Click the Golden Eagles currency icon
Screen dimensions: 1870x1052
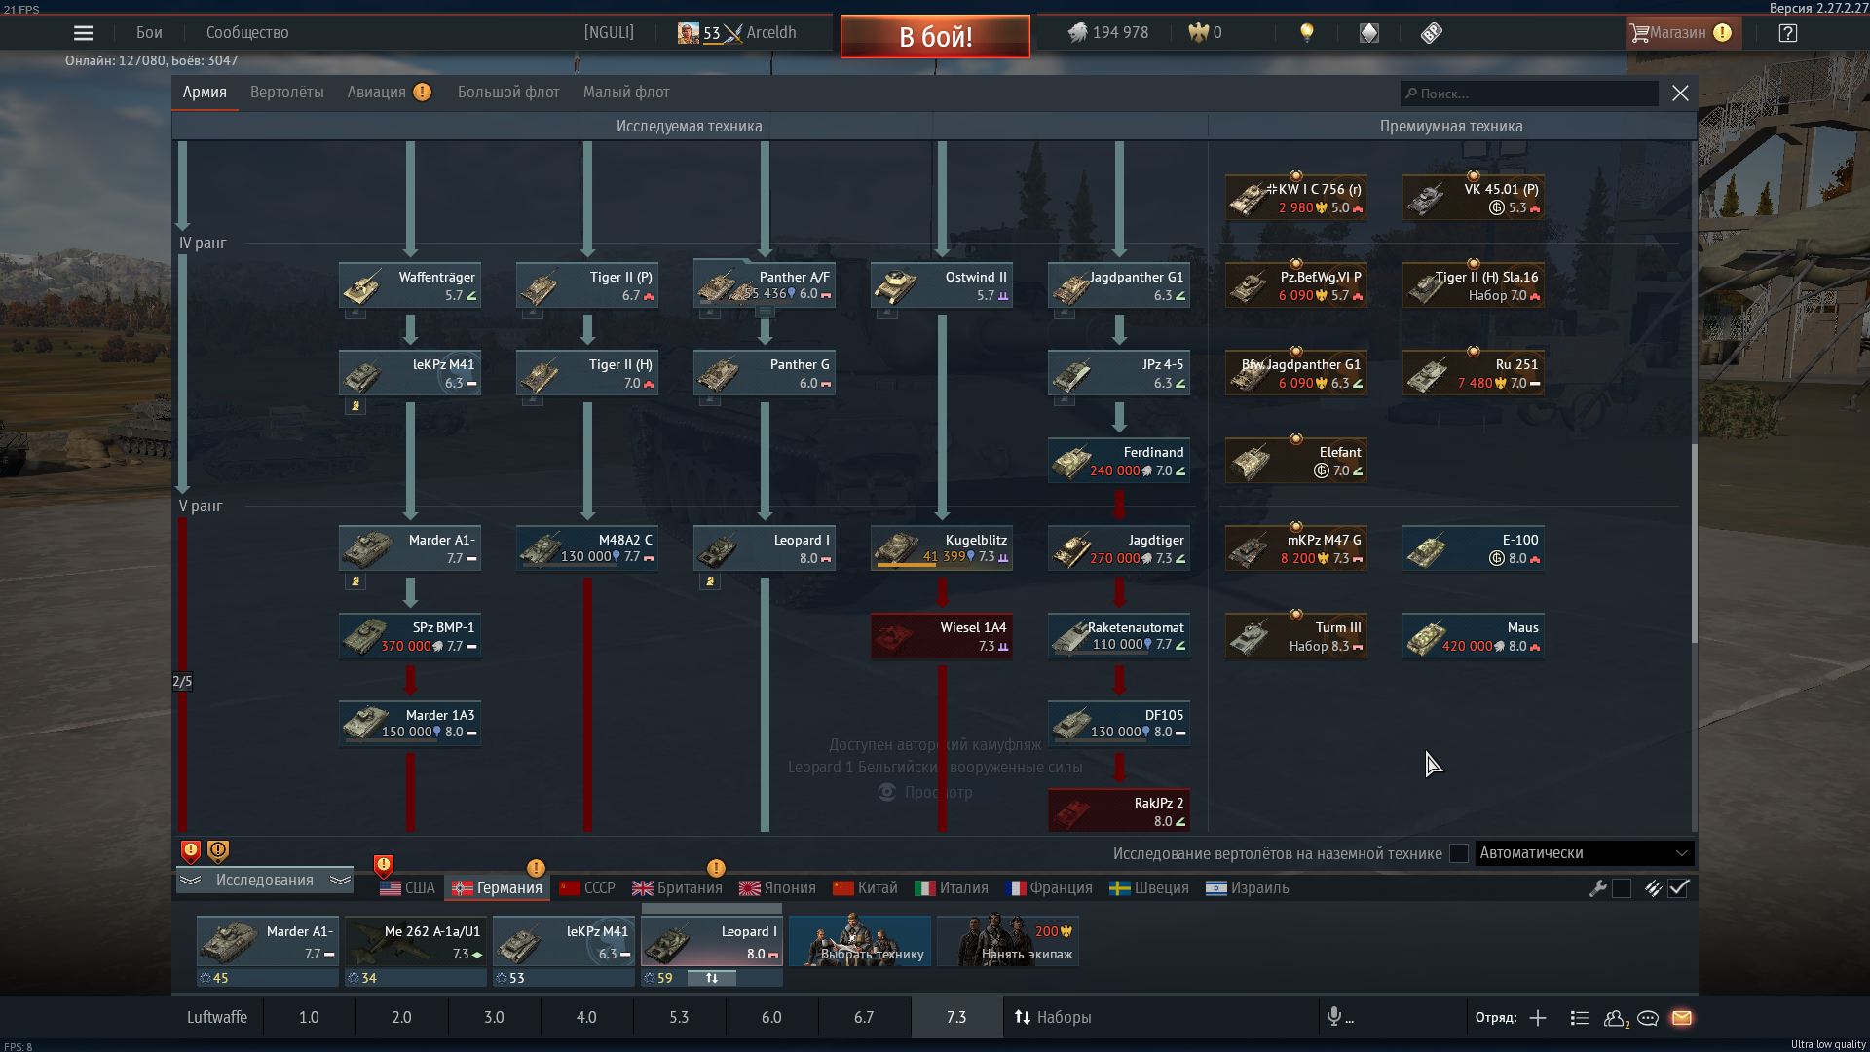[1198, 33]
